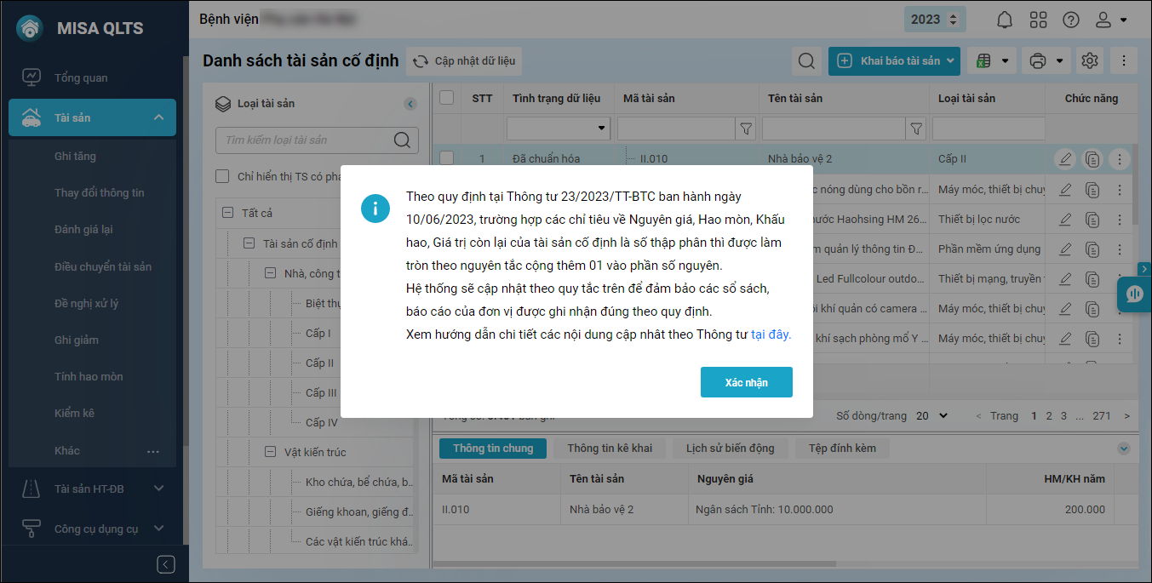Open more options for Nhà bảo vệ 2 row
Screen dimensions: 1152x583
pyautogui.click(x=1120, y=159)
